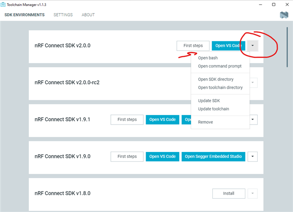
Task: Click the nRF Connect SDK v1.8.0 title text
Action: tap(62, 193)
